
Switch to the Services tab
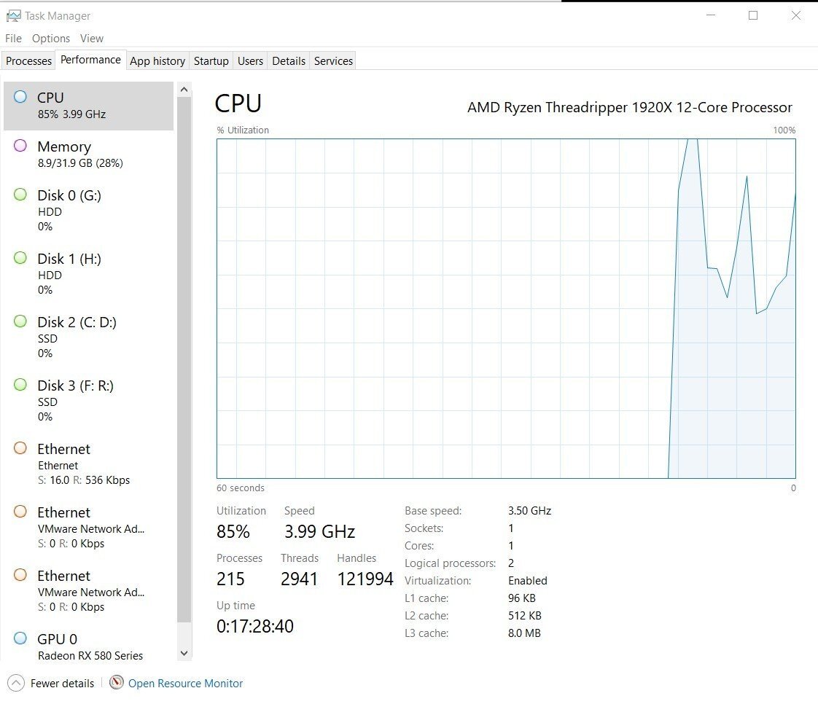pyautogui.click(x=333, y=61)
